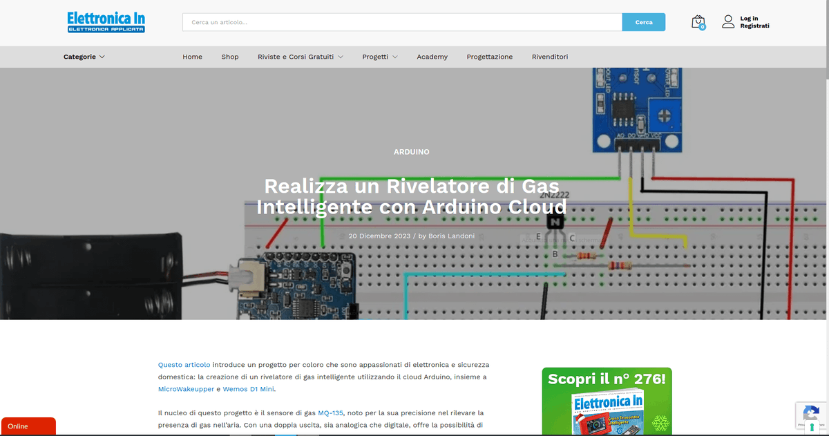Click the reCAPTCHA badge icon
The image size is (829, 436).
click(811, 410)
